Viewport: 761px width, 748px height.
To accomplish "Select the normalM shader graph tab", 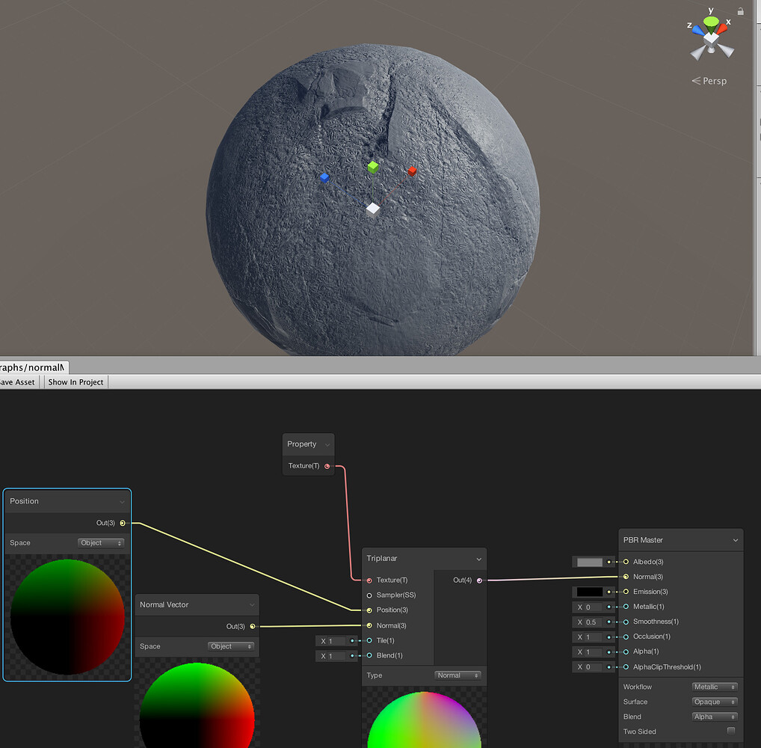I will (32, 367).
